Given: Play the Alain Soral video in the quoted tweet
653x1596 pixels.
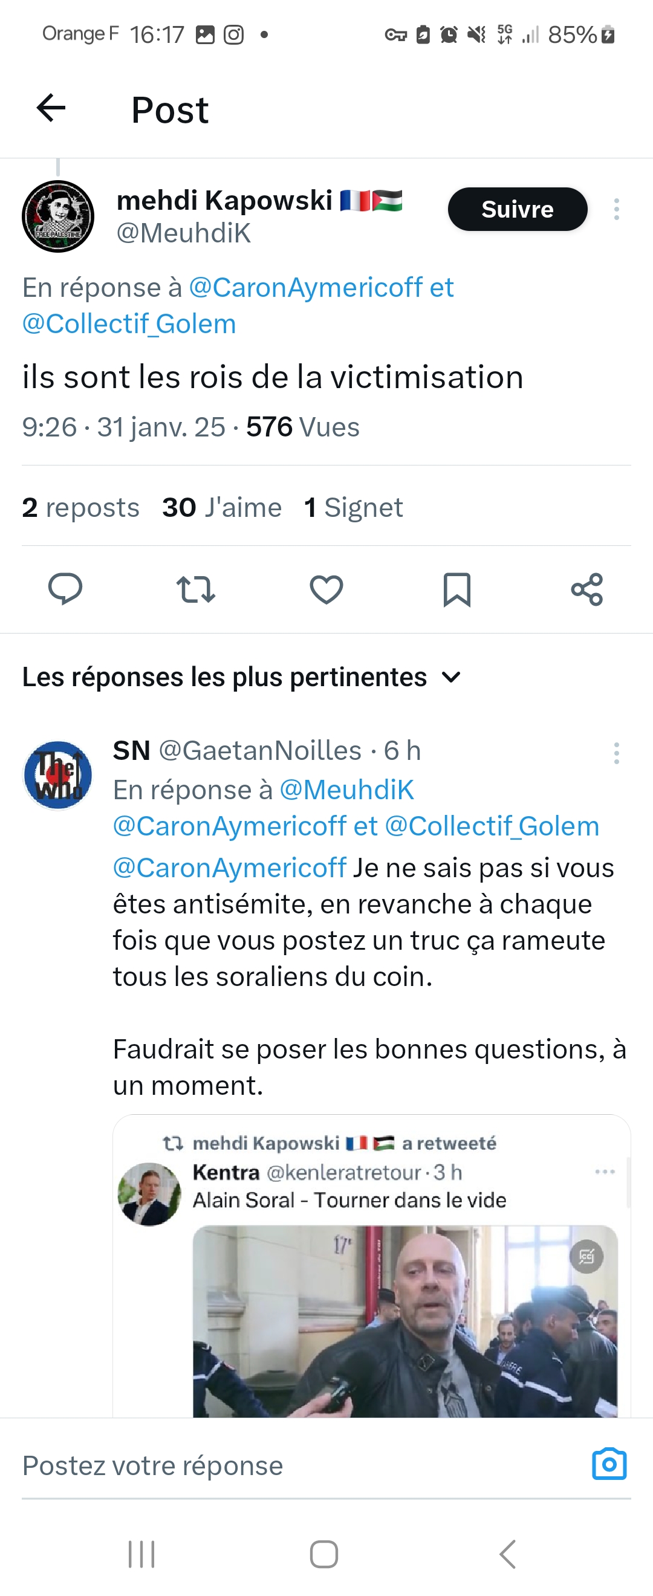Looking at the screenshot, I should pos(405,1320).
